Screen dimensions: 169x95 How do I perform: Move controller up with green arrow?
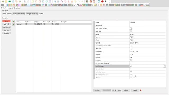point(13,21)
